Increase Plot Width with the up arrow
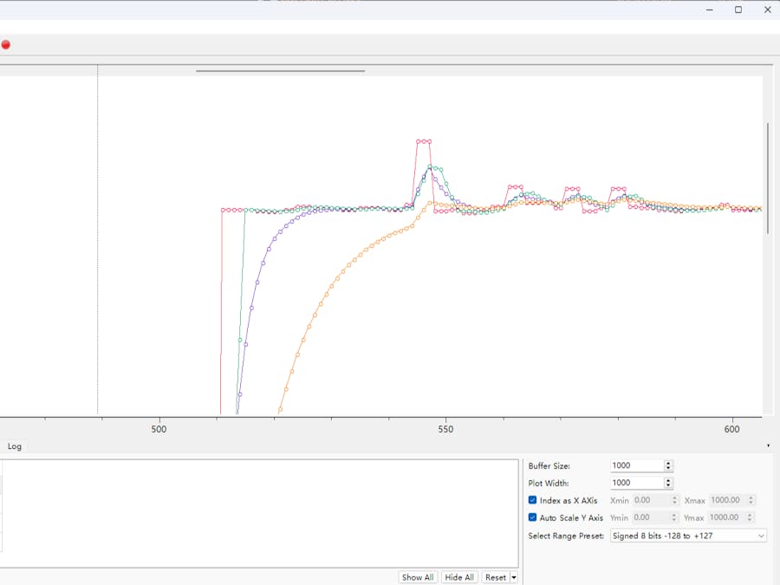This screenshot has width=780, height=585. coord(668,480)
